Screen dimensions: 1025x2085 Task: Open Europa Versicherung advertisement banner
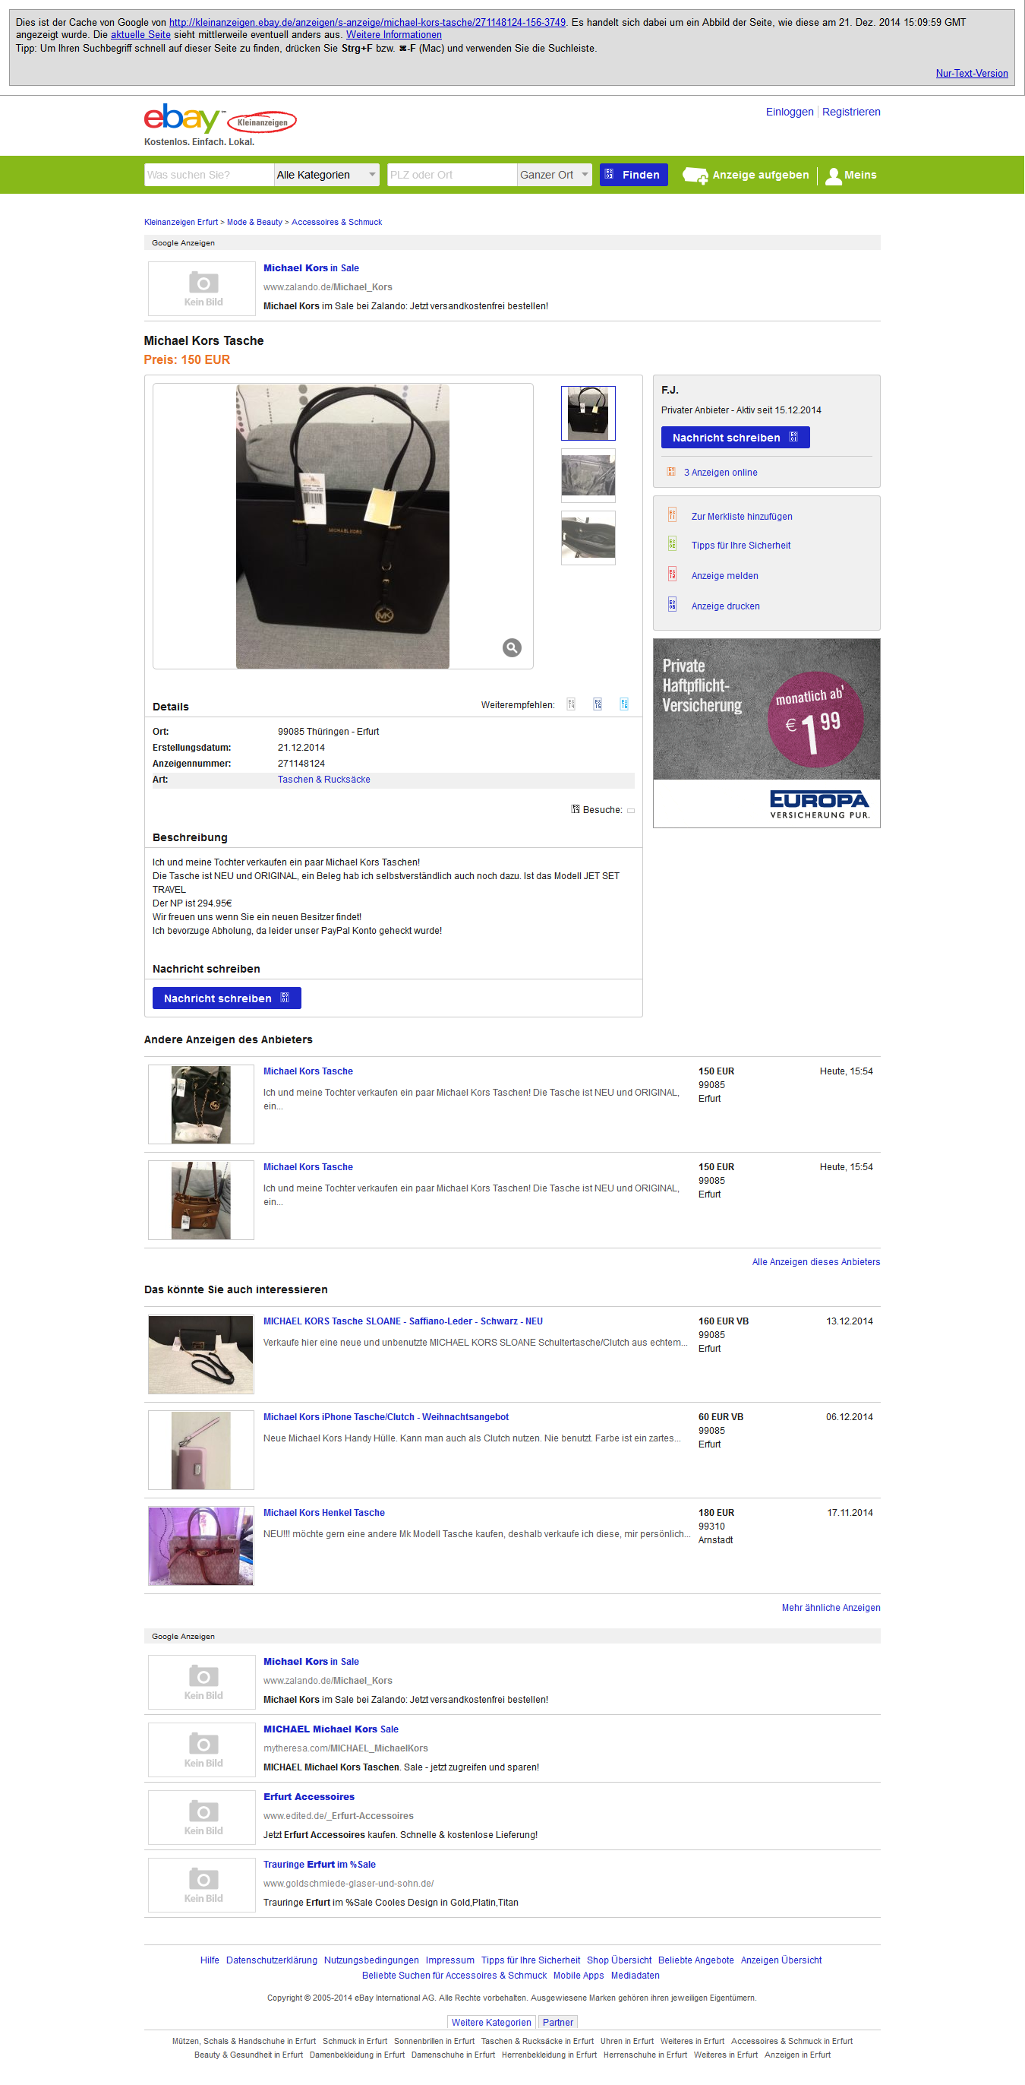pos(766,732)
